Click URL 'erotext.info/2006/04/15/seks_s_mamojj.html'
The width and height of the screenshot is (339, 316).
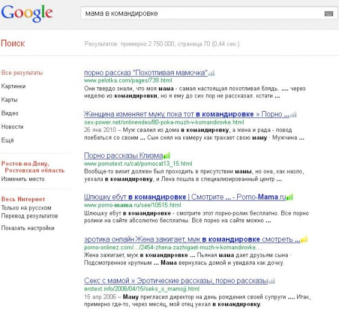pos(142,289)
